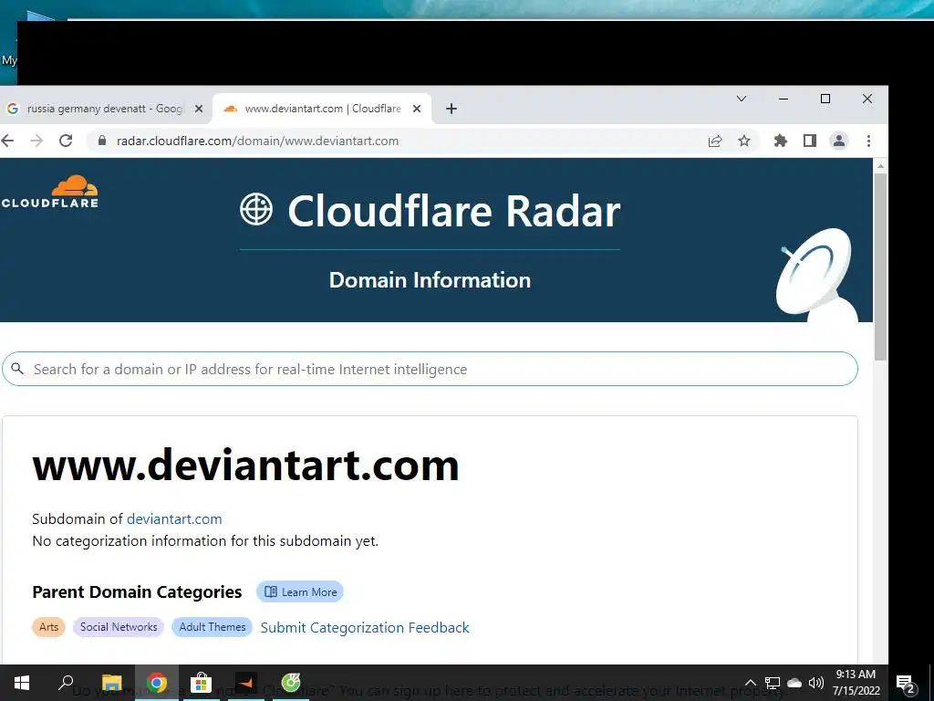
Task: Click the Cloudflare Radar heading
Action: click(454, 211)
